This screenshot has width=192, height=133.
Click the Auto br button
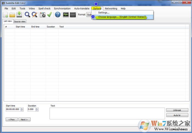(177, 115)
